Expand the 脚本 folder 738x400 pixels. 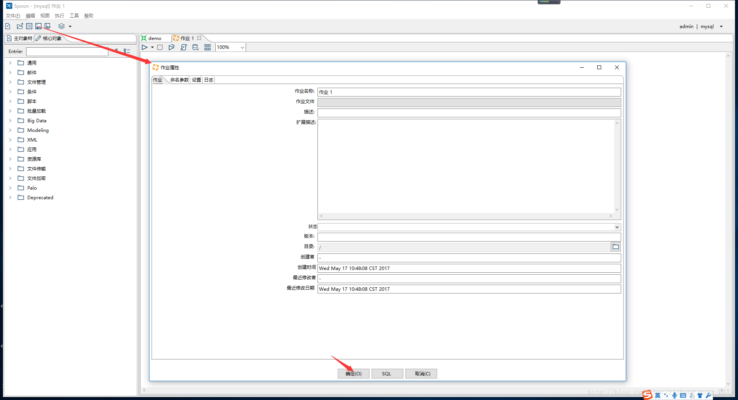click(10, 101)
